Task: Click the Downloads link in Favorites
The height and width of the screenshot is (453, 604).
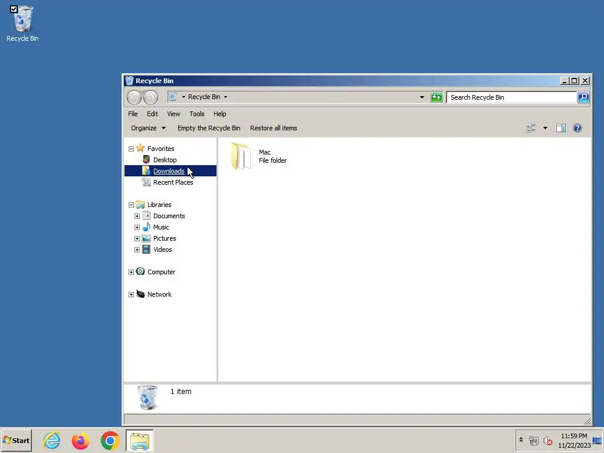Action: 169,171
